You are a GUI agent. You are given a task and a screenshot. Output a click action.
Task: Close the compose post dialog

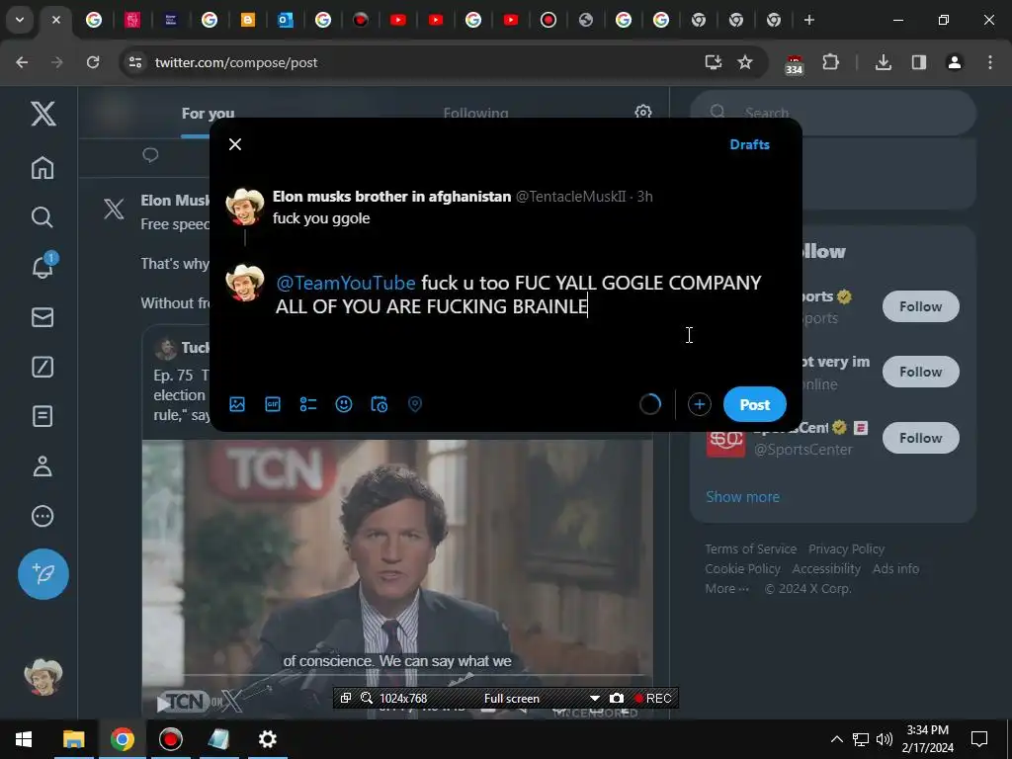tap(235, 144)
